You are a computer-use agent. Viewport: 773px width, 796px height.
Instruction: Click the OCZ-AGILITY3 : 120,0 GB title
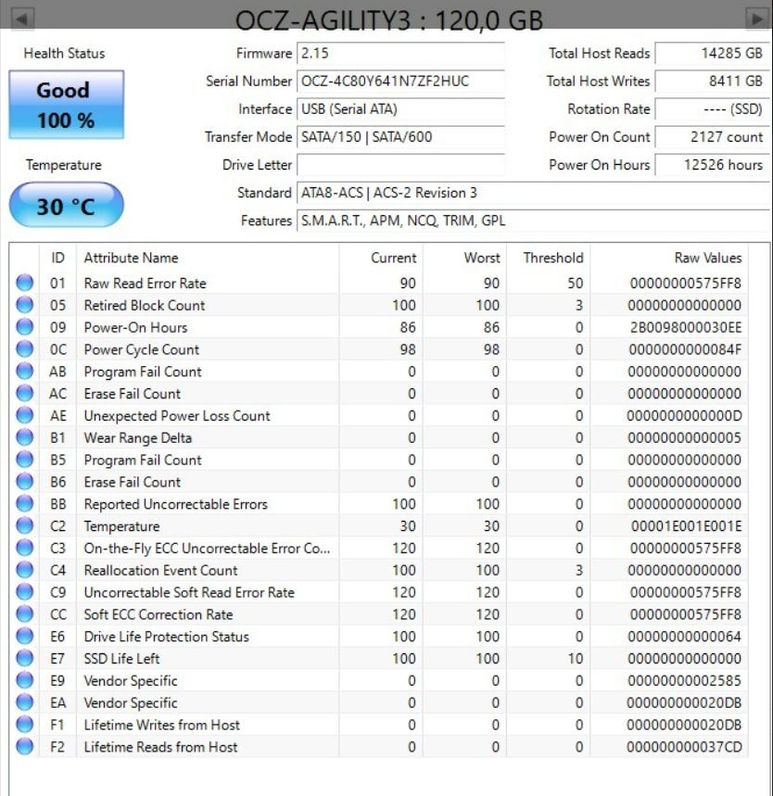tap(389, 20)
